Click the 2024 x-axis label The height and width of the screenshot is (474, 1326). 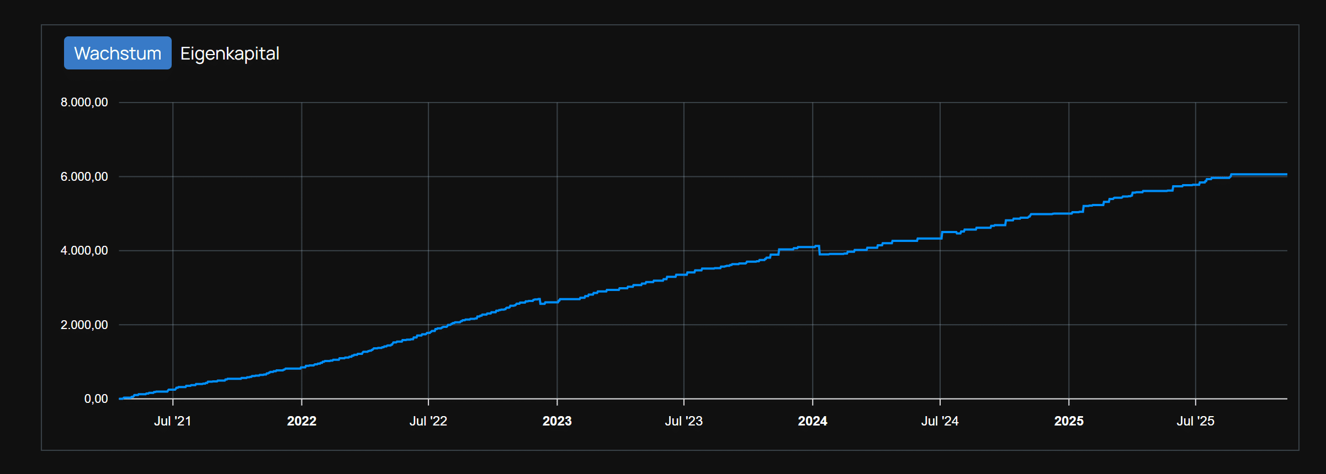(x=812, y=421)
